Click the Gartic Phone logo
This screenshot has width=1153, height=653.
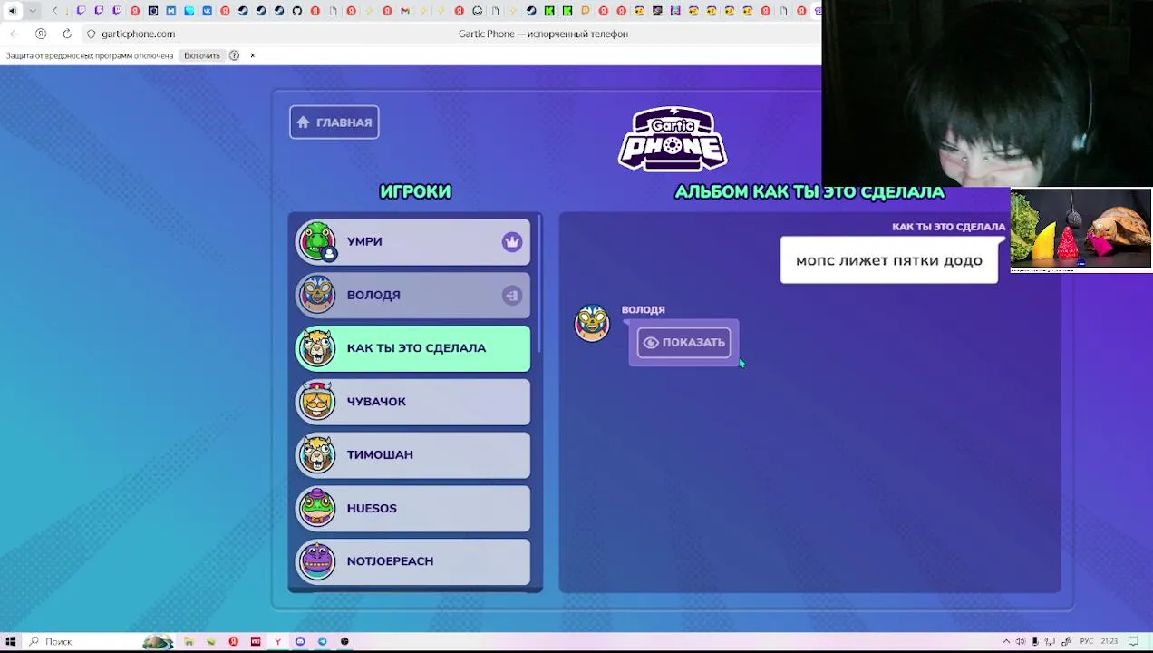pos(673,139)
